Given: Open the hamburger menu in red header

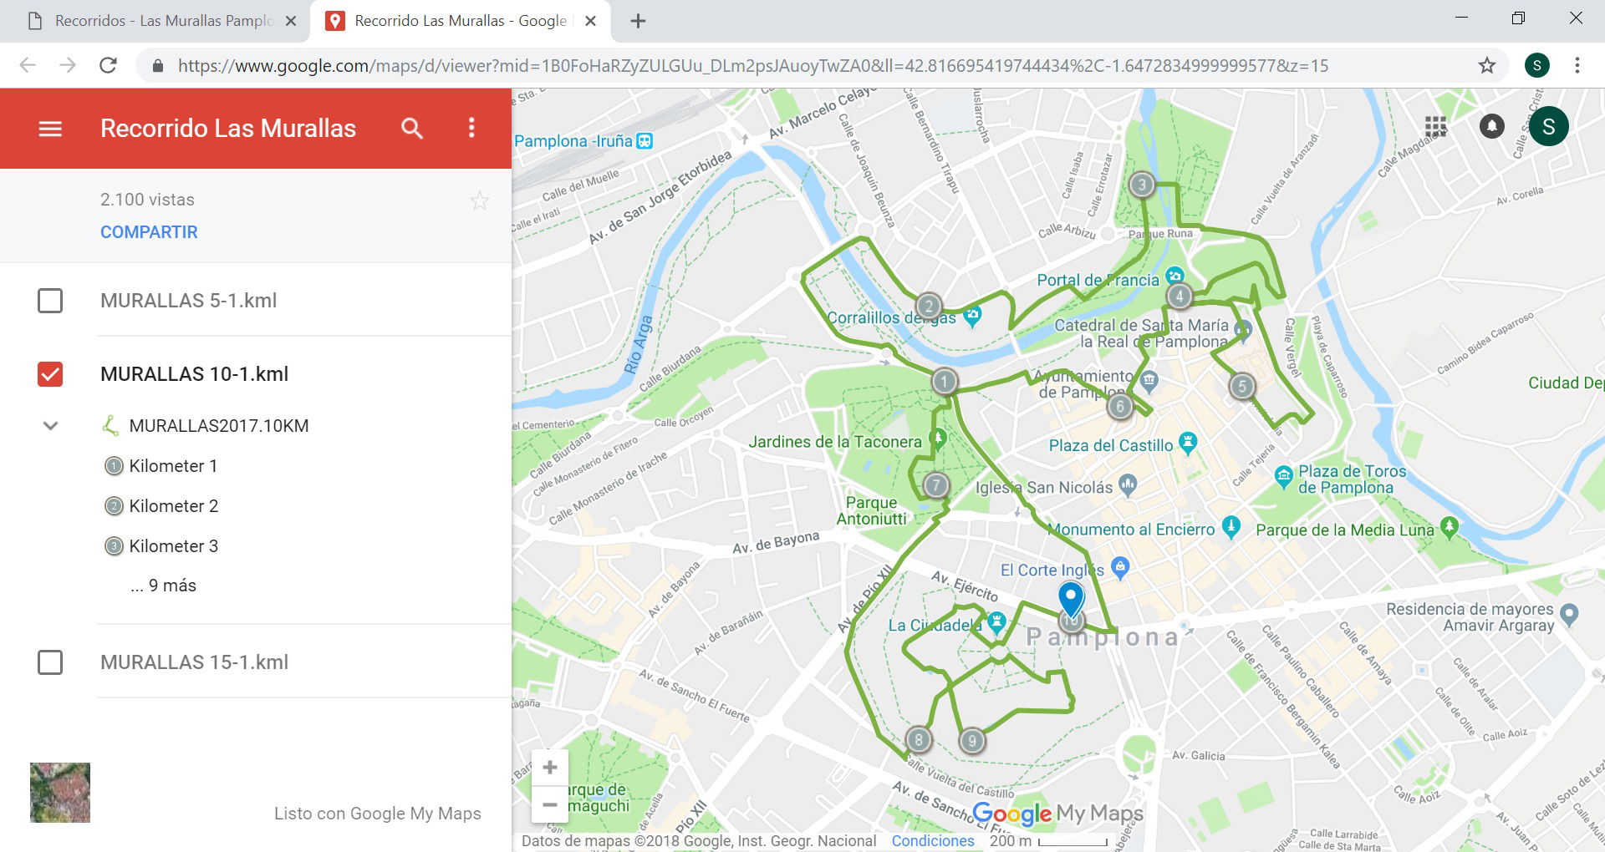Looking at the screenshot, I should click(x=50, y=129).
